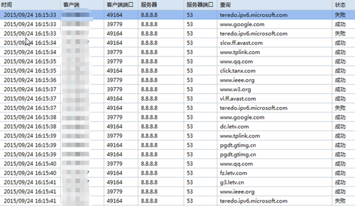Sort by the 服务器 column header
Viewport: 355px width, 206px height.
161,5
